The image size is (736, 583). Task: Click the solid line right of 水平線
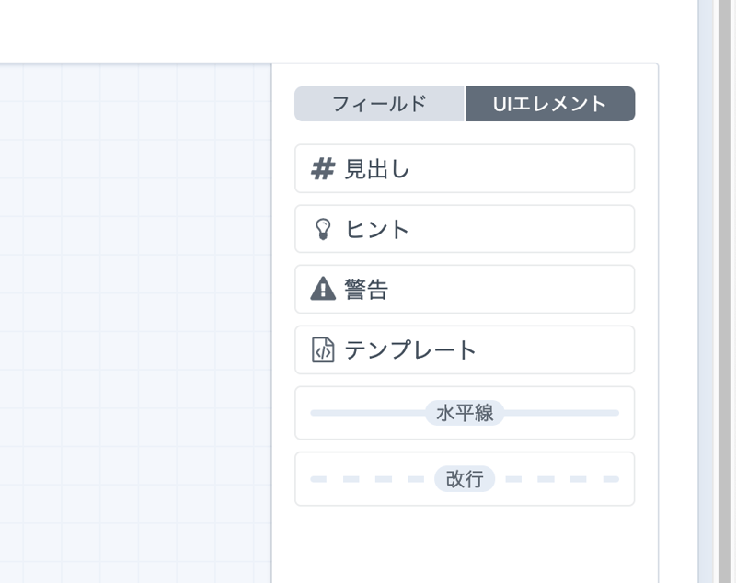(x=561, y=413)
